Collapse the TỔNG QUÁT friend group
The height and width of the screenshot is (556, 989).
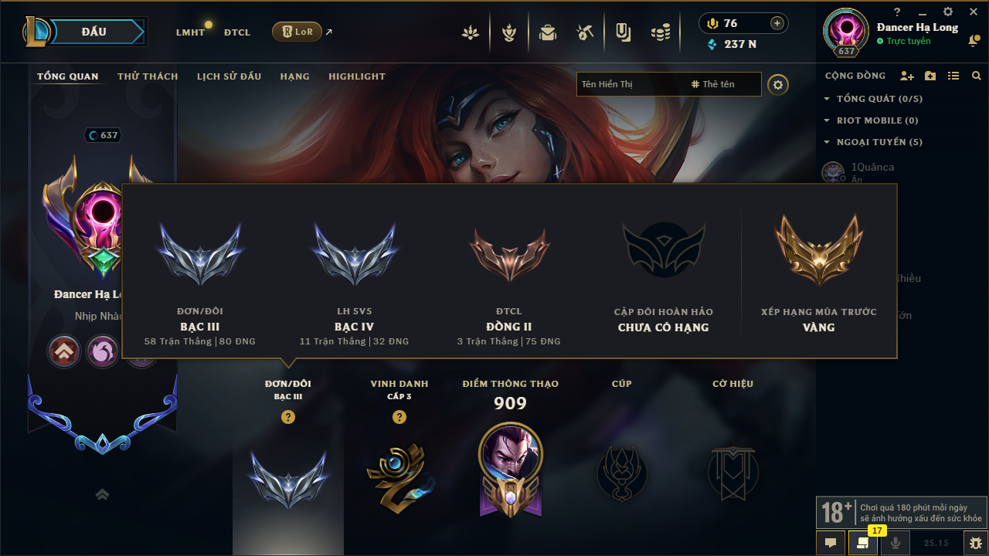[x=873, y=99]
